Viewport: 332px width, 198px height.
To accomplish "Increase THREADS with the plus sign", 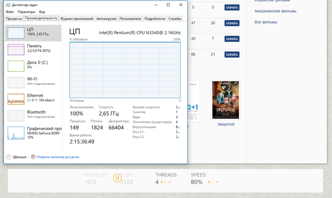I will point(162,182).
